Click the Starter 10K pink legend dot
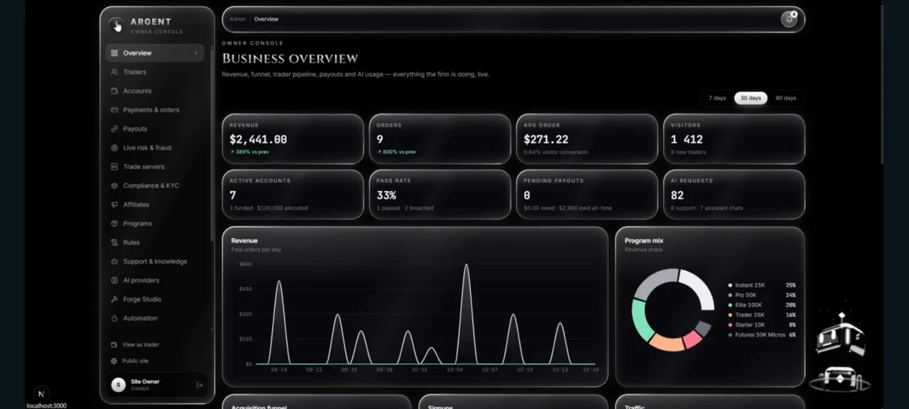This screenshot has width=909, height=409. click(x=730, y=325)
